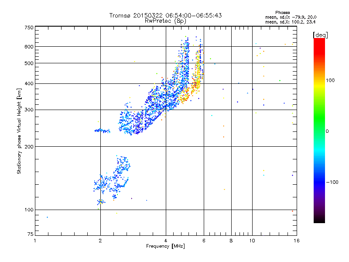
Task: Click the 'mean, sd,O: -79.9, 20.0' statistic
Action: [x=291, y=17]
